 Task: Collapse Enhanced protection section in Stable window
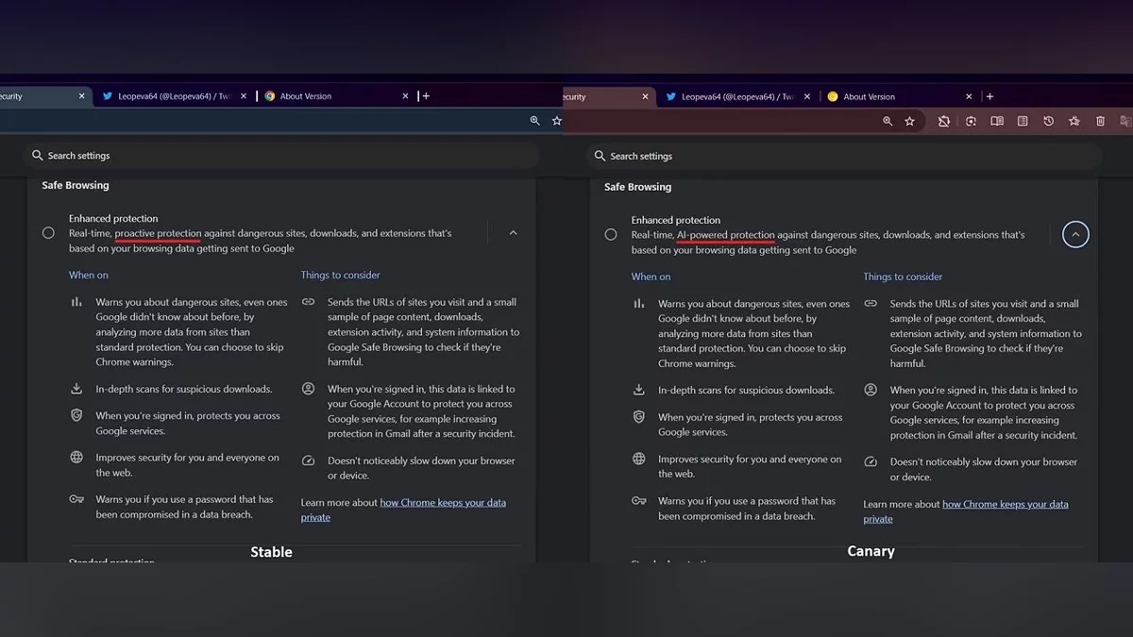click(x=513, y=233)
